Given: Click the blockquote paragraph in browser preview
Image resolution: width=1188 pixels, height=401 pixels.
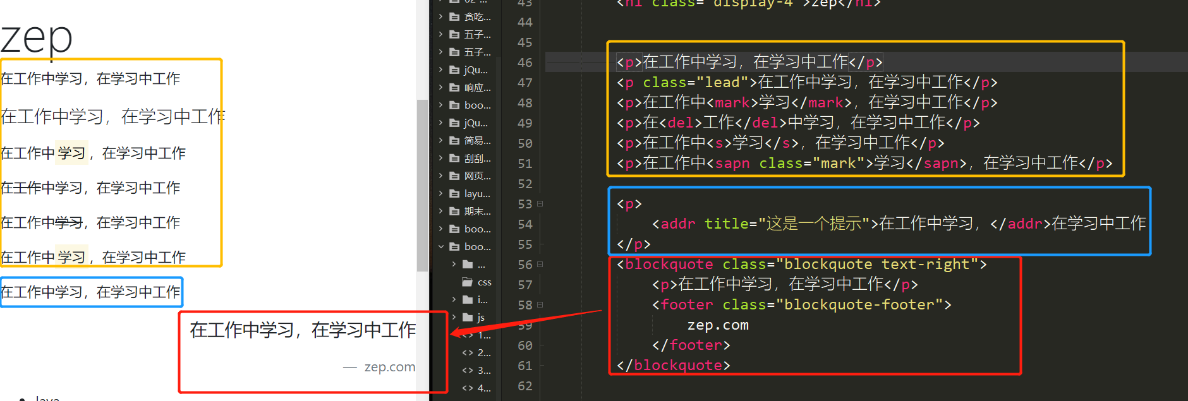Looking at the screenshot, I should point(303,330).
